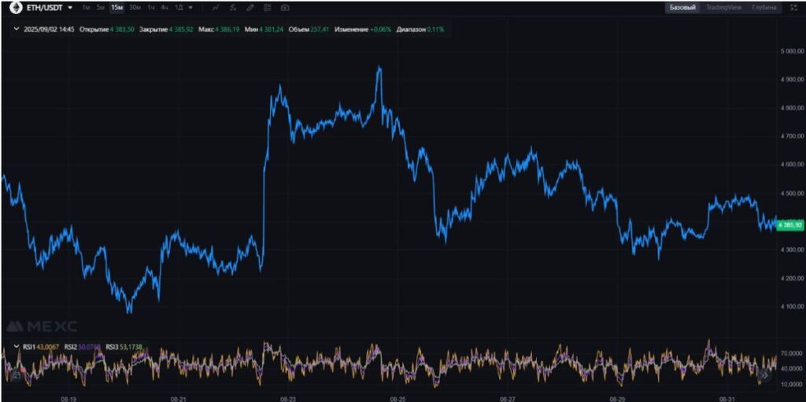Image resolution: width=806 pixels, height=402 pixels.
Task: Select the 15м timeframe
Action: click(x=116, y=8)
